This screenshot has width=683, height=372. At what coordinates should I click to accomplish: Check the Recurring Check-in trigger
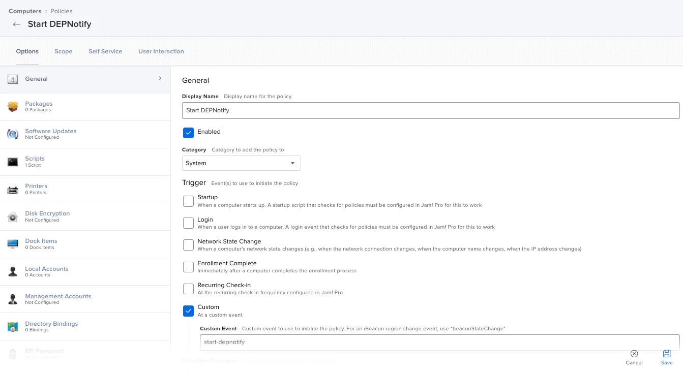(189, 289)
